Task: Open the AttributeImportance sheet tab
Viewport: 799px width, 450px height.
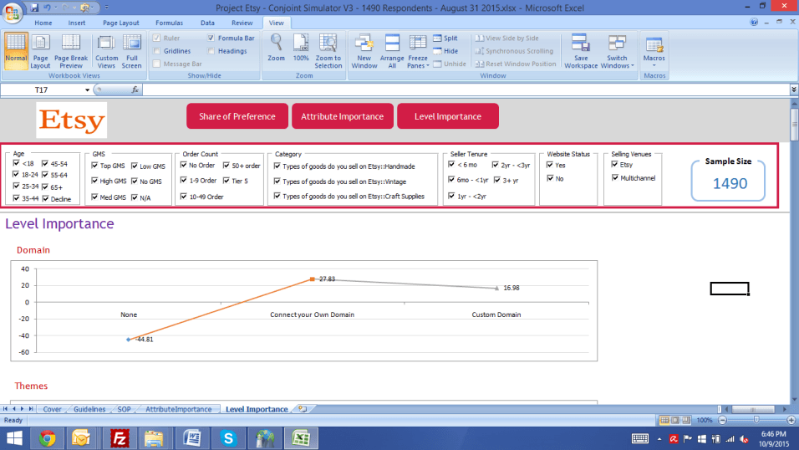Action: pyautogui.click(x=179, y=409)
